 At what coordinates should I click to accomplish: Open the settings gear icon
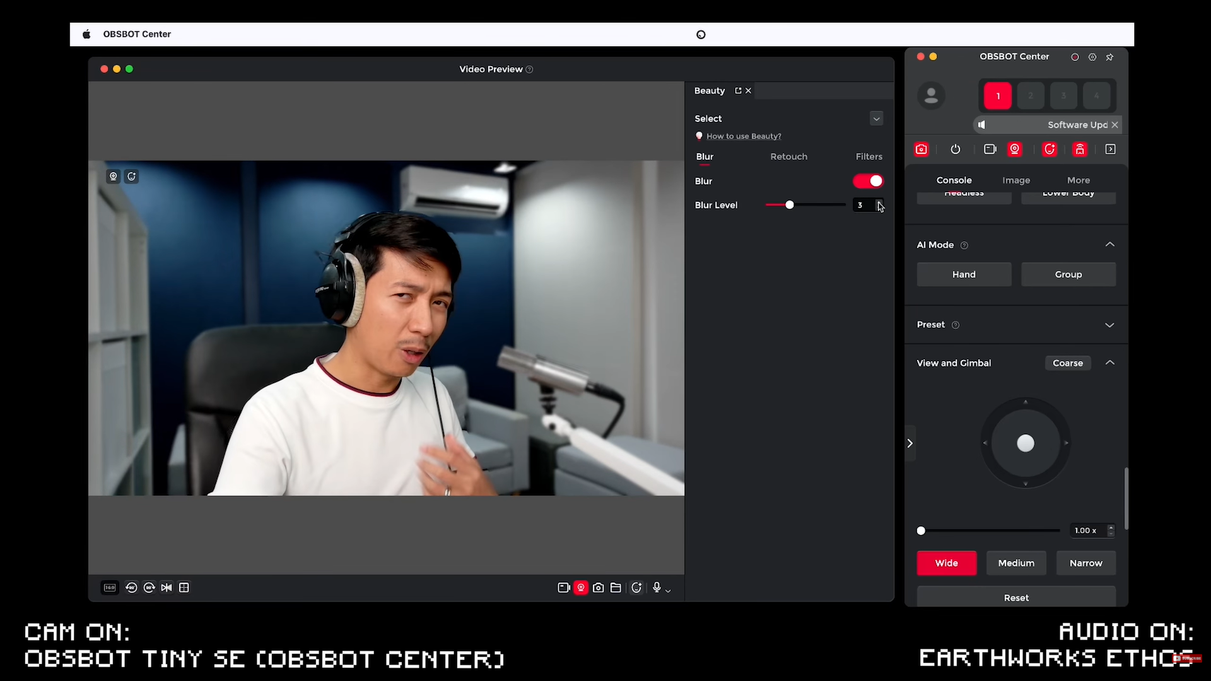point(1092,57)
